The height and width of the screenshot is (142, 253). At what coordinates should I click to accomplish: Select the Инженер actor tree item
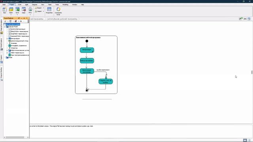[x=13, y=43]
